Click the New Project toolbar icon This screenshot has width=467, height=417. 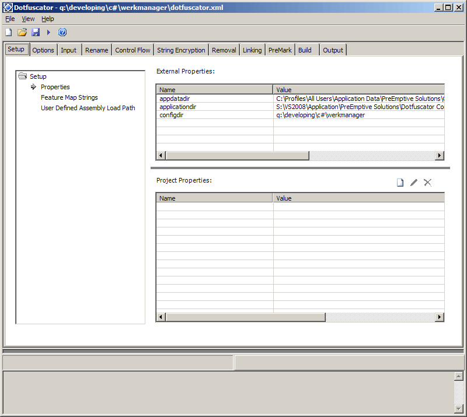(x=9, y=32)
